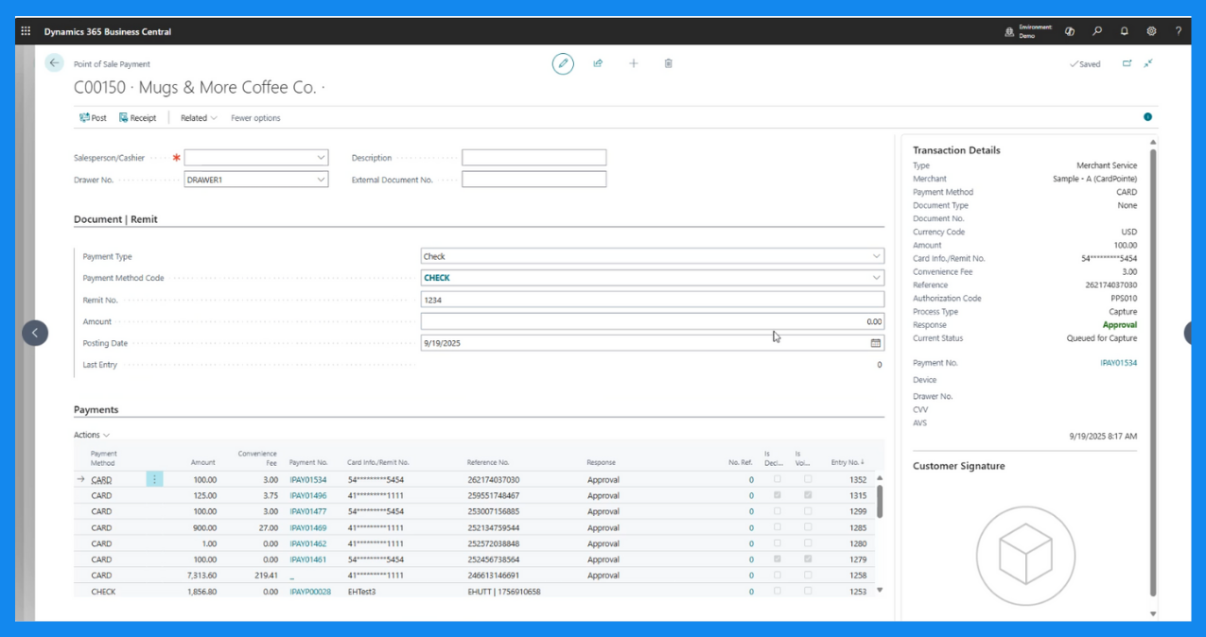Click the trash delete icon
Viewport: 1206px width, 637px height.
point(669,63)
